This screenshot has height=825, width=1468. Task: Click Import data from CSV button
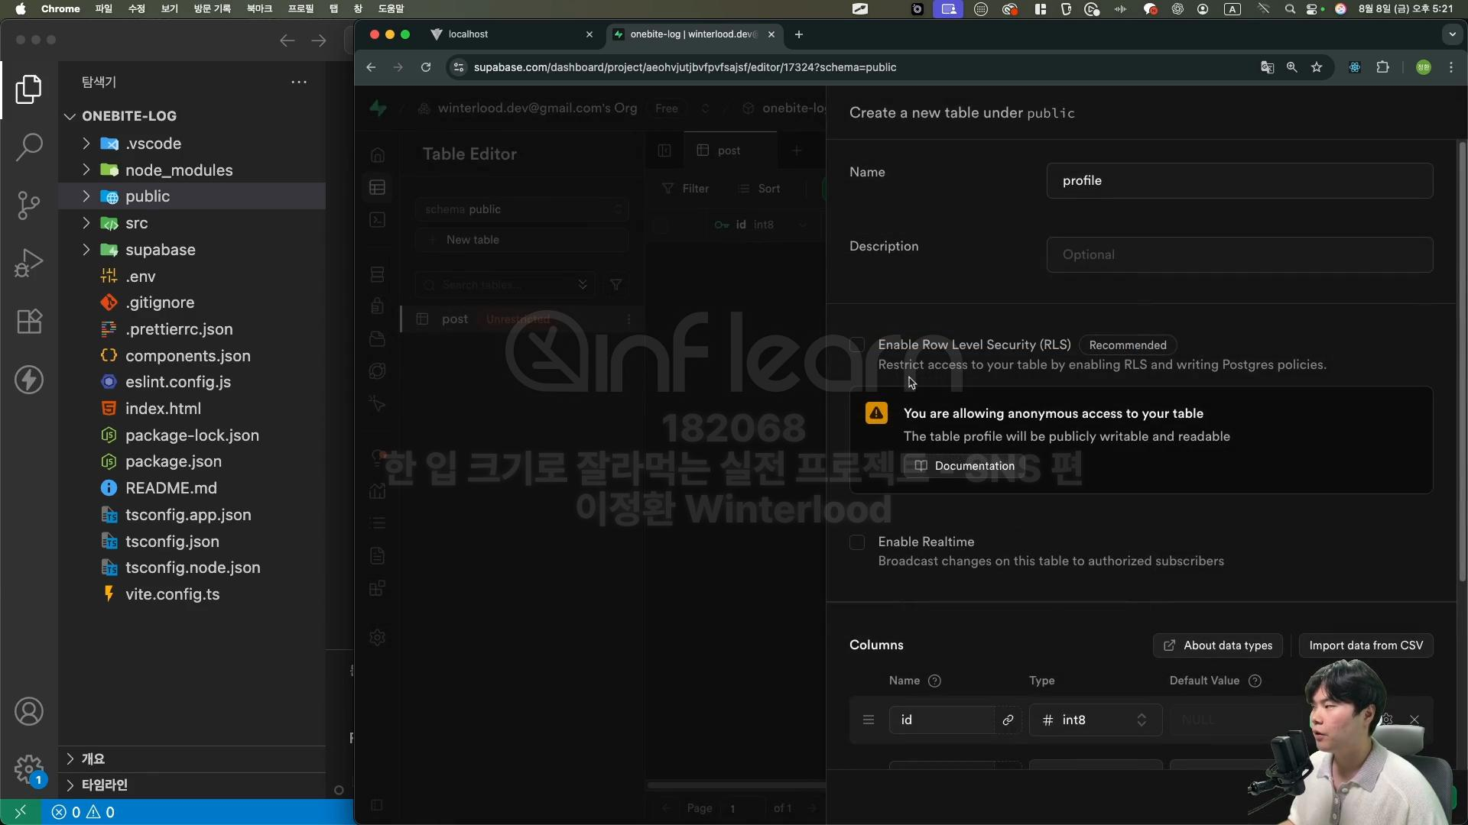pos(1366,645)
